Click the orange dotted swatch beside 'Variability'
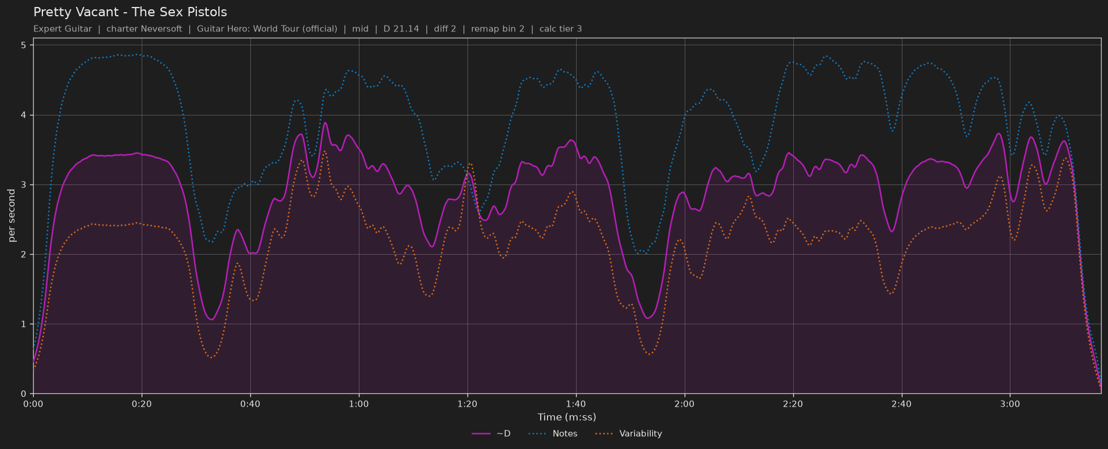Screen dimensions: 1108x449 click(x=605, y=434)
